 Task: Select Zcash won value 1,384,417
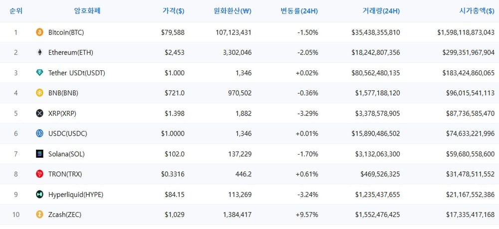(237, 215)
